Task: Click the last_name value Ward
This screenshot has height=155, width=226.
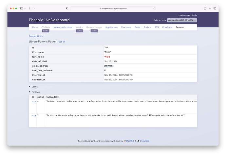Action: tap(107, 57)
